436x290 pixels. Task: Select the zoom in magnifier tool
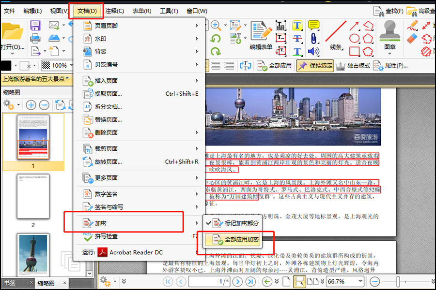coord(216,26)
